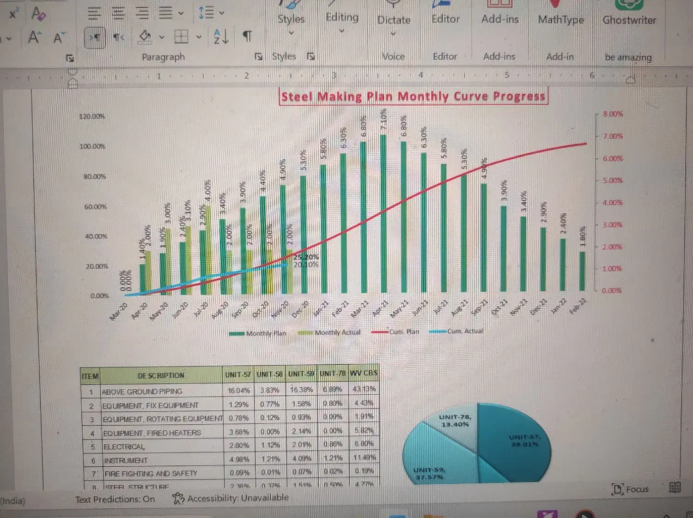Select the 25.20% cumulative data label
The height and width of the screenshot is (518, 693).
[306, 257]
